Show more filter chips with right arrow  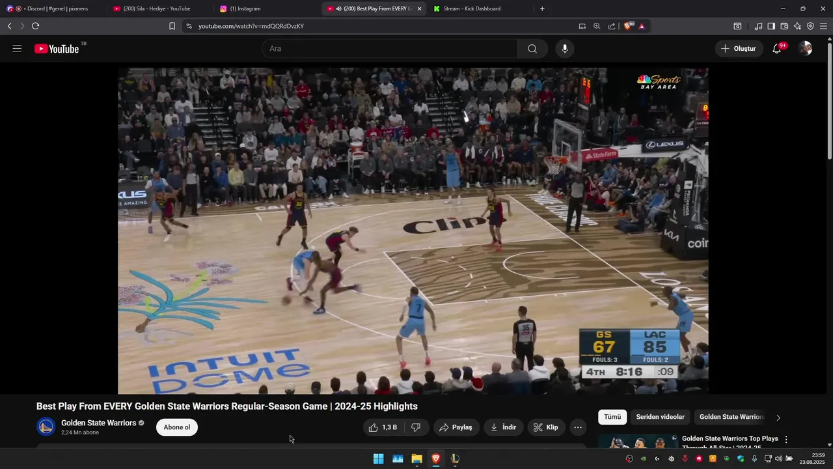778,418
